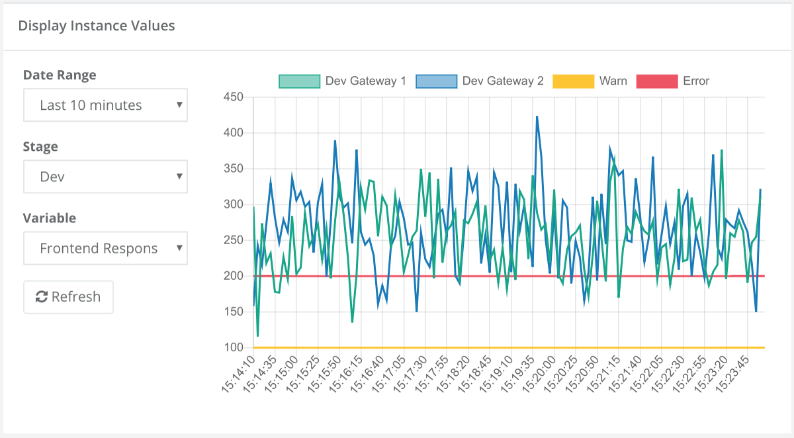Click the blue Dev Gateway 2 swatch
794x438 pixels.
tap(436, 81)
